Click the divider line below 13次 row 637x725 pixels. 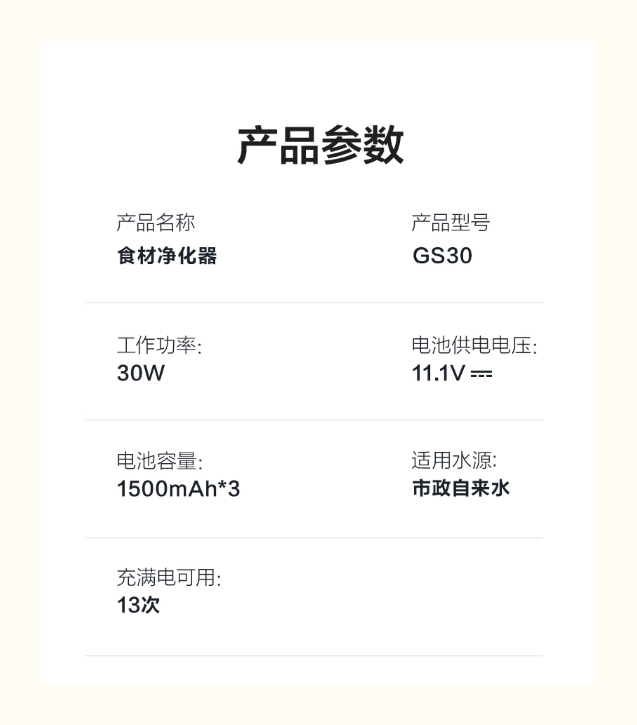(x=314, y=655)
